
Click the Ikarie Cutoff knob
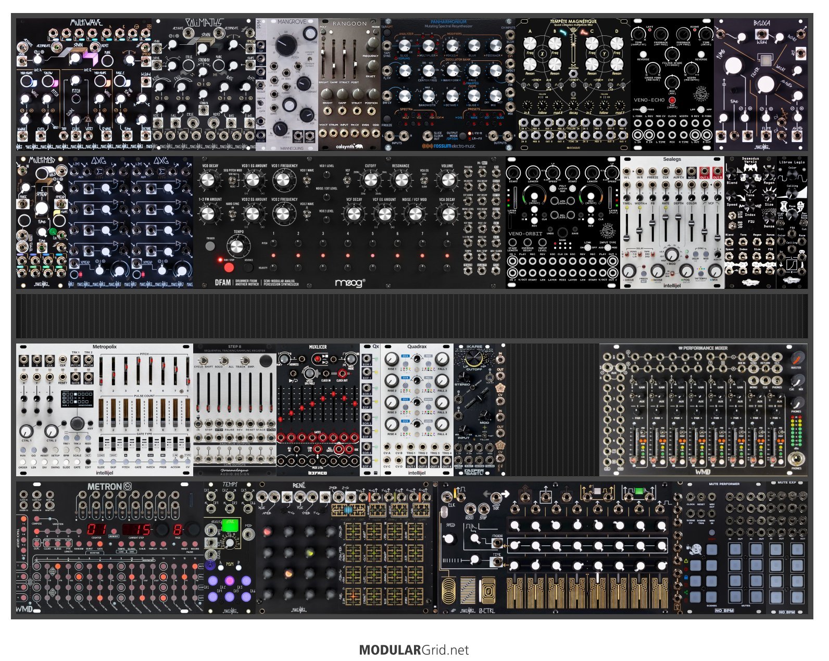474,358
